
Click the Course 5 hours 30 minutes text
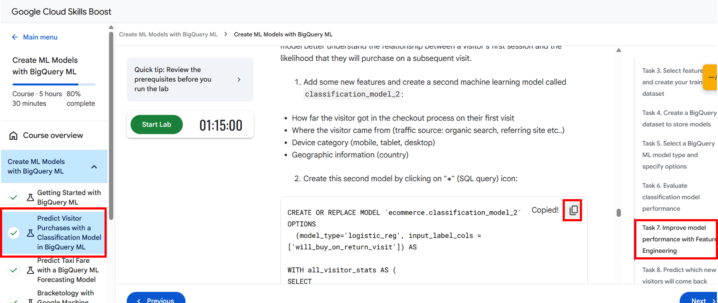37,99
